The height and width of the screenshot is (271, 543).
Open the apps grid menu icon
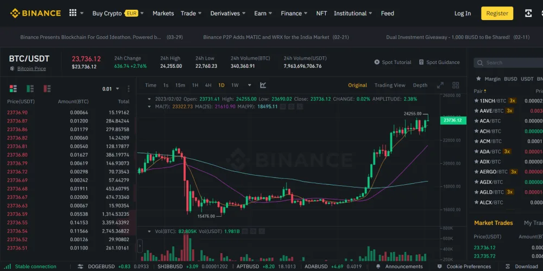click(x=73, y=13)
